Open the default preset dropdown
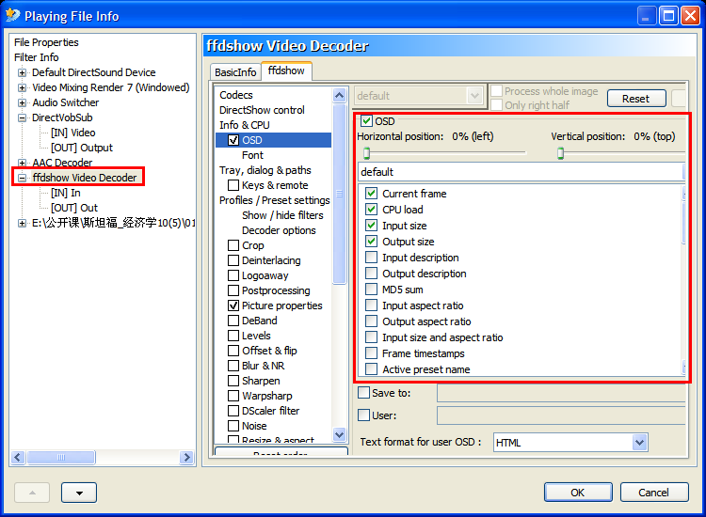Screen dimensions: 706x517 [474, 96]
